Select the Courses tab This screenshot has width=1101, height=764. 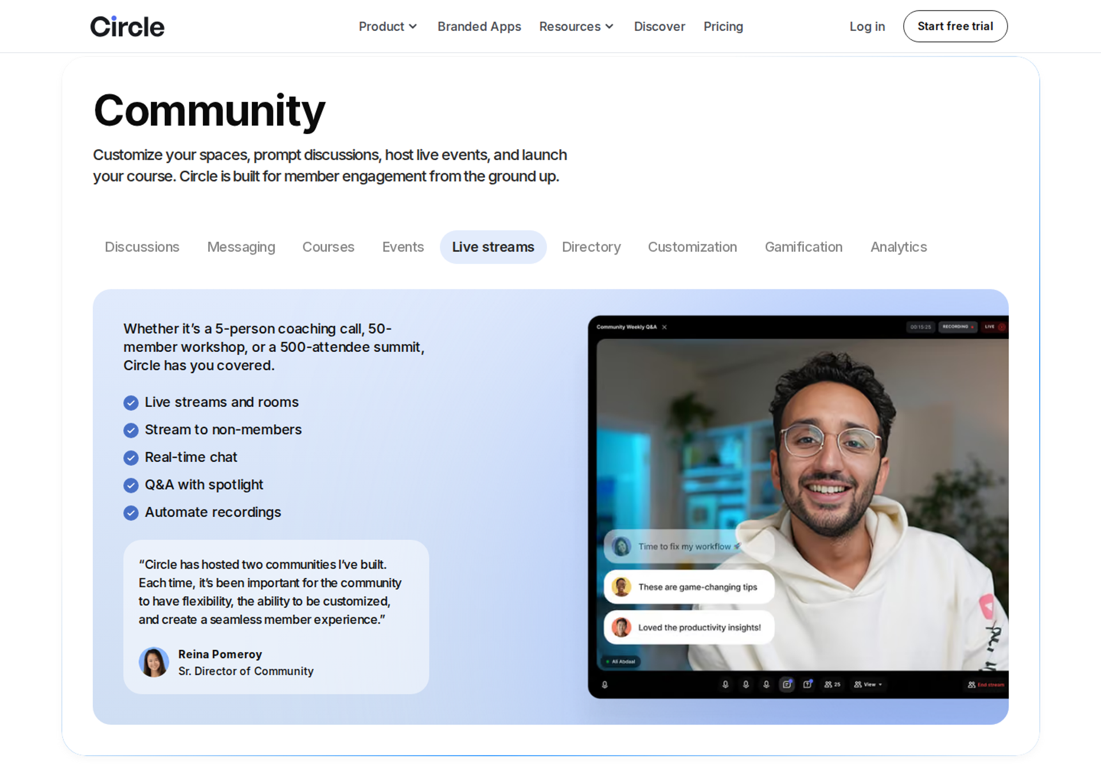coord(328,247)
